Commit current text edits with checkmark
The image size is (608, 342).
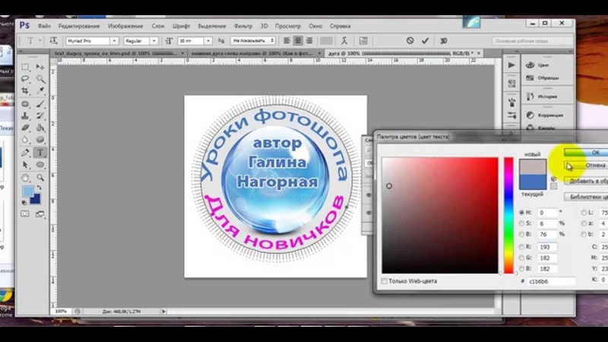point(425,41)
